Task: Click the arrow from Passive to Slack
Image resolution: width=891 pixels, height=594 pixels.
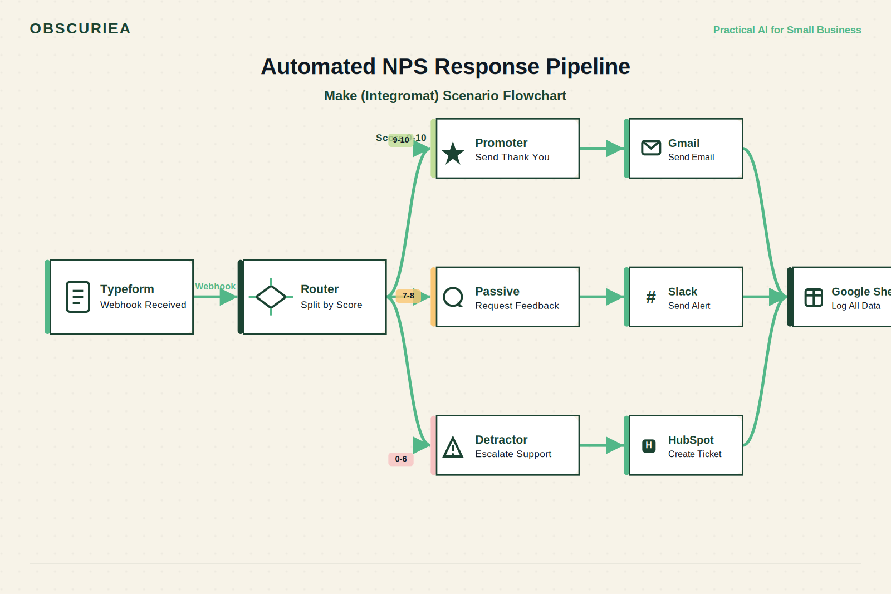Action: pyautogui.click(x=601, y=297)
